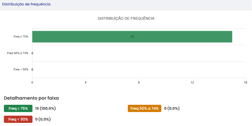
Task: Click the green Freq ≥ 75% bar
Action: (x=132, y=37)
